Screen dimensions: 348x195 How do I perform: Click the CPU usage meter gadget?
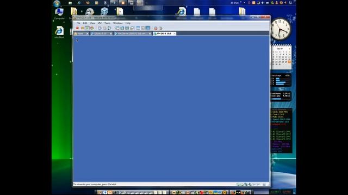281,81
